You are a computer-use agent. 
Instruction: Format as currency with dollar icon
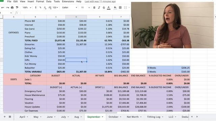click(x=36, y=7)
